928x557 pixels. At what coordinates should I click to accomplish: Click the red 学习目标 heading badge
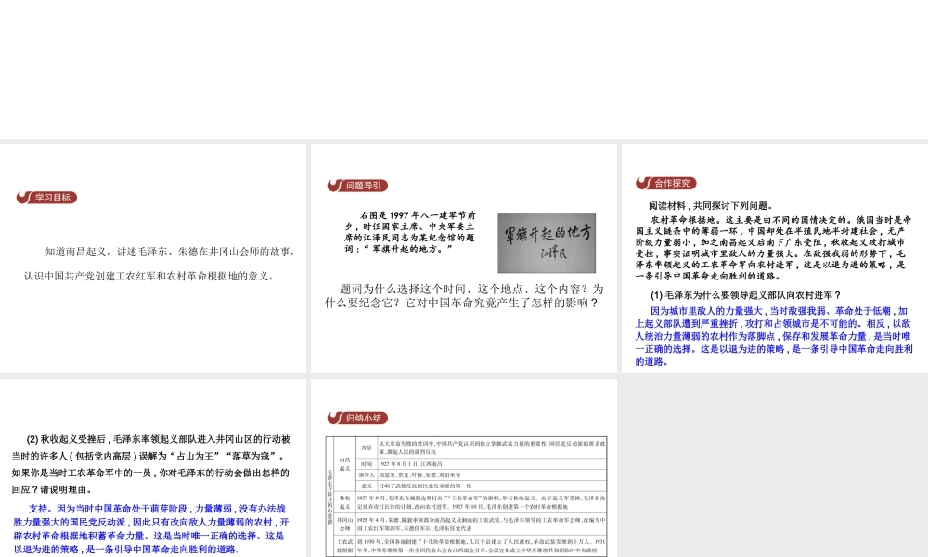[x=46, y=198]
